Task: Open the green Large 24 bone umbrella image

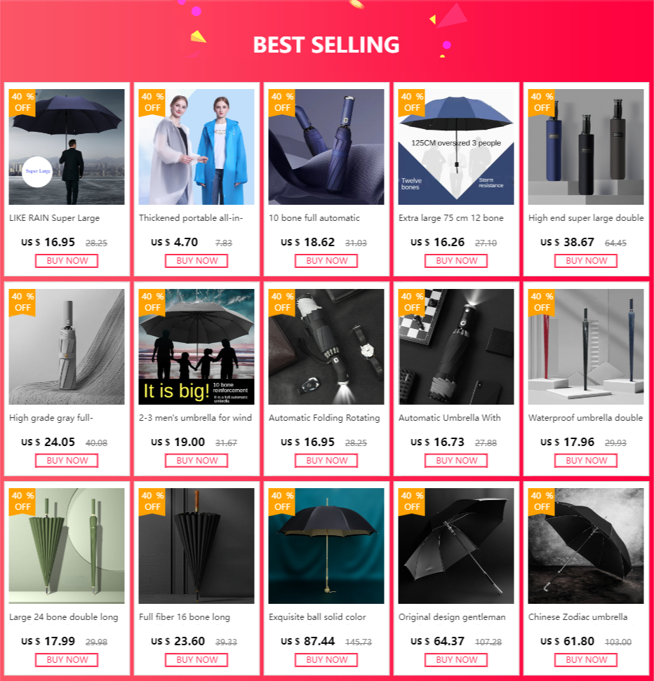Action: [67, 546]
